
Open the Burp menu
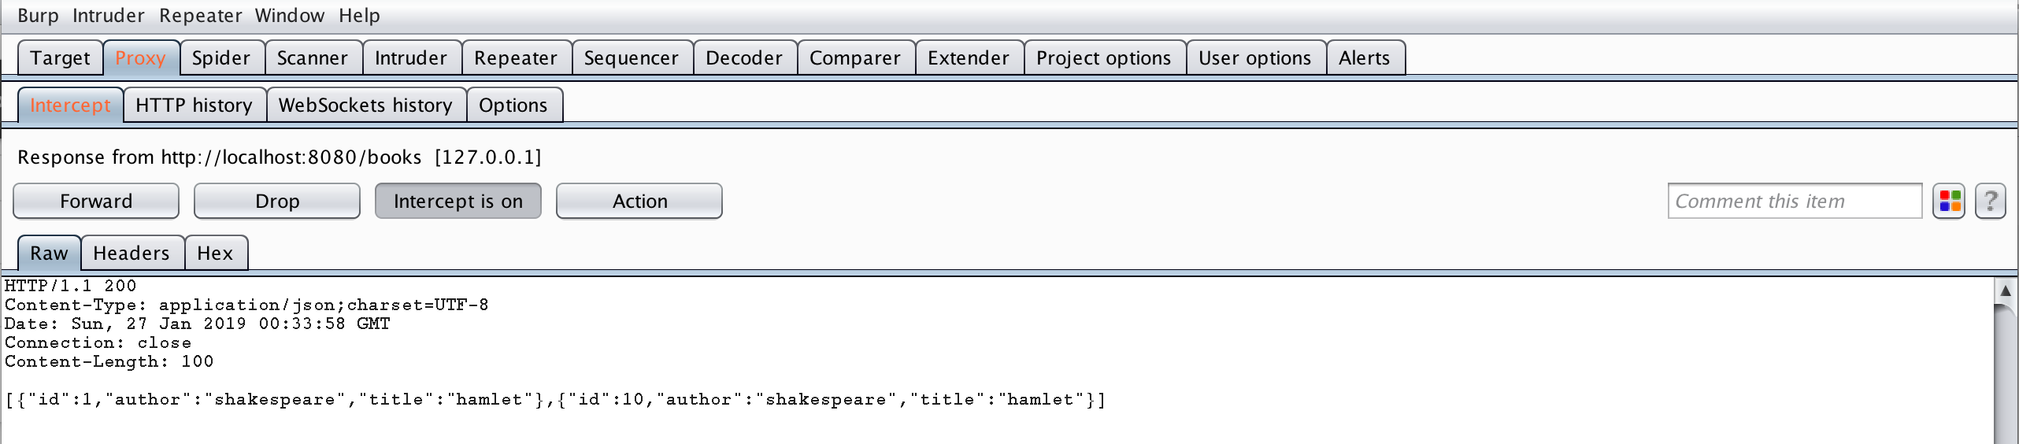coord(38,16)
